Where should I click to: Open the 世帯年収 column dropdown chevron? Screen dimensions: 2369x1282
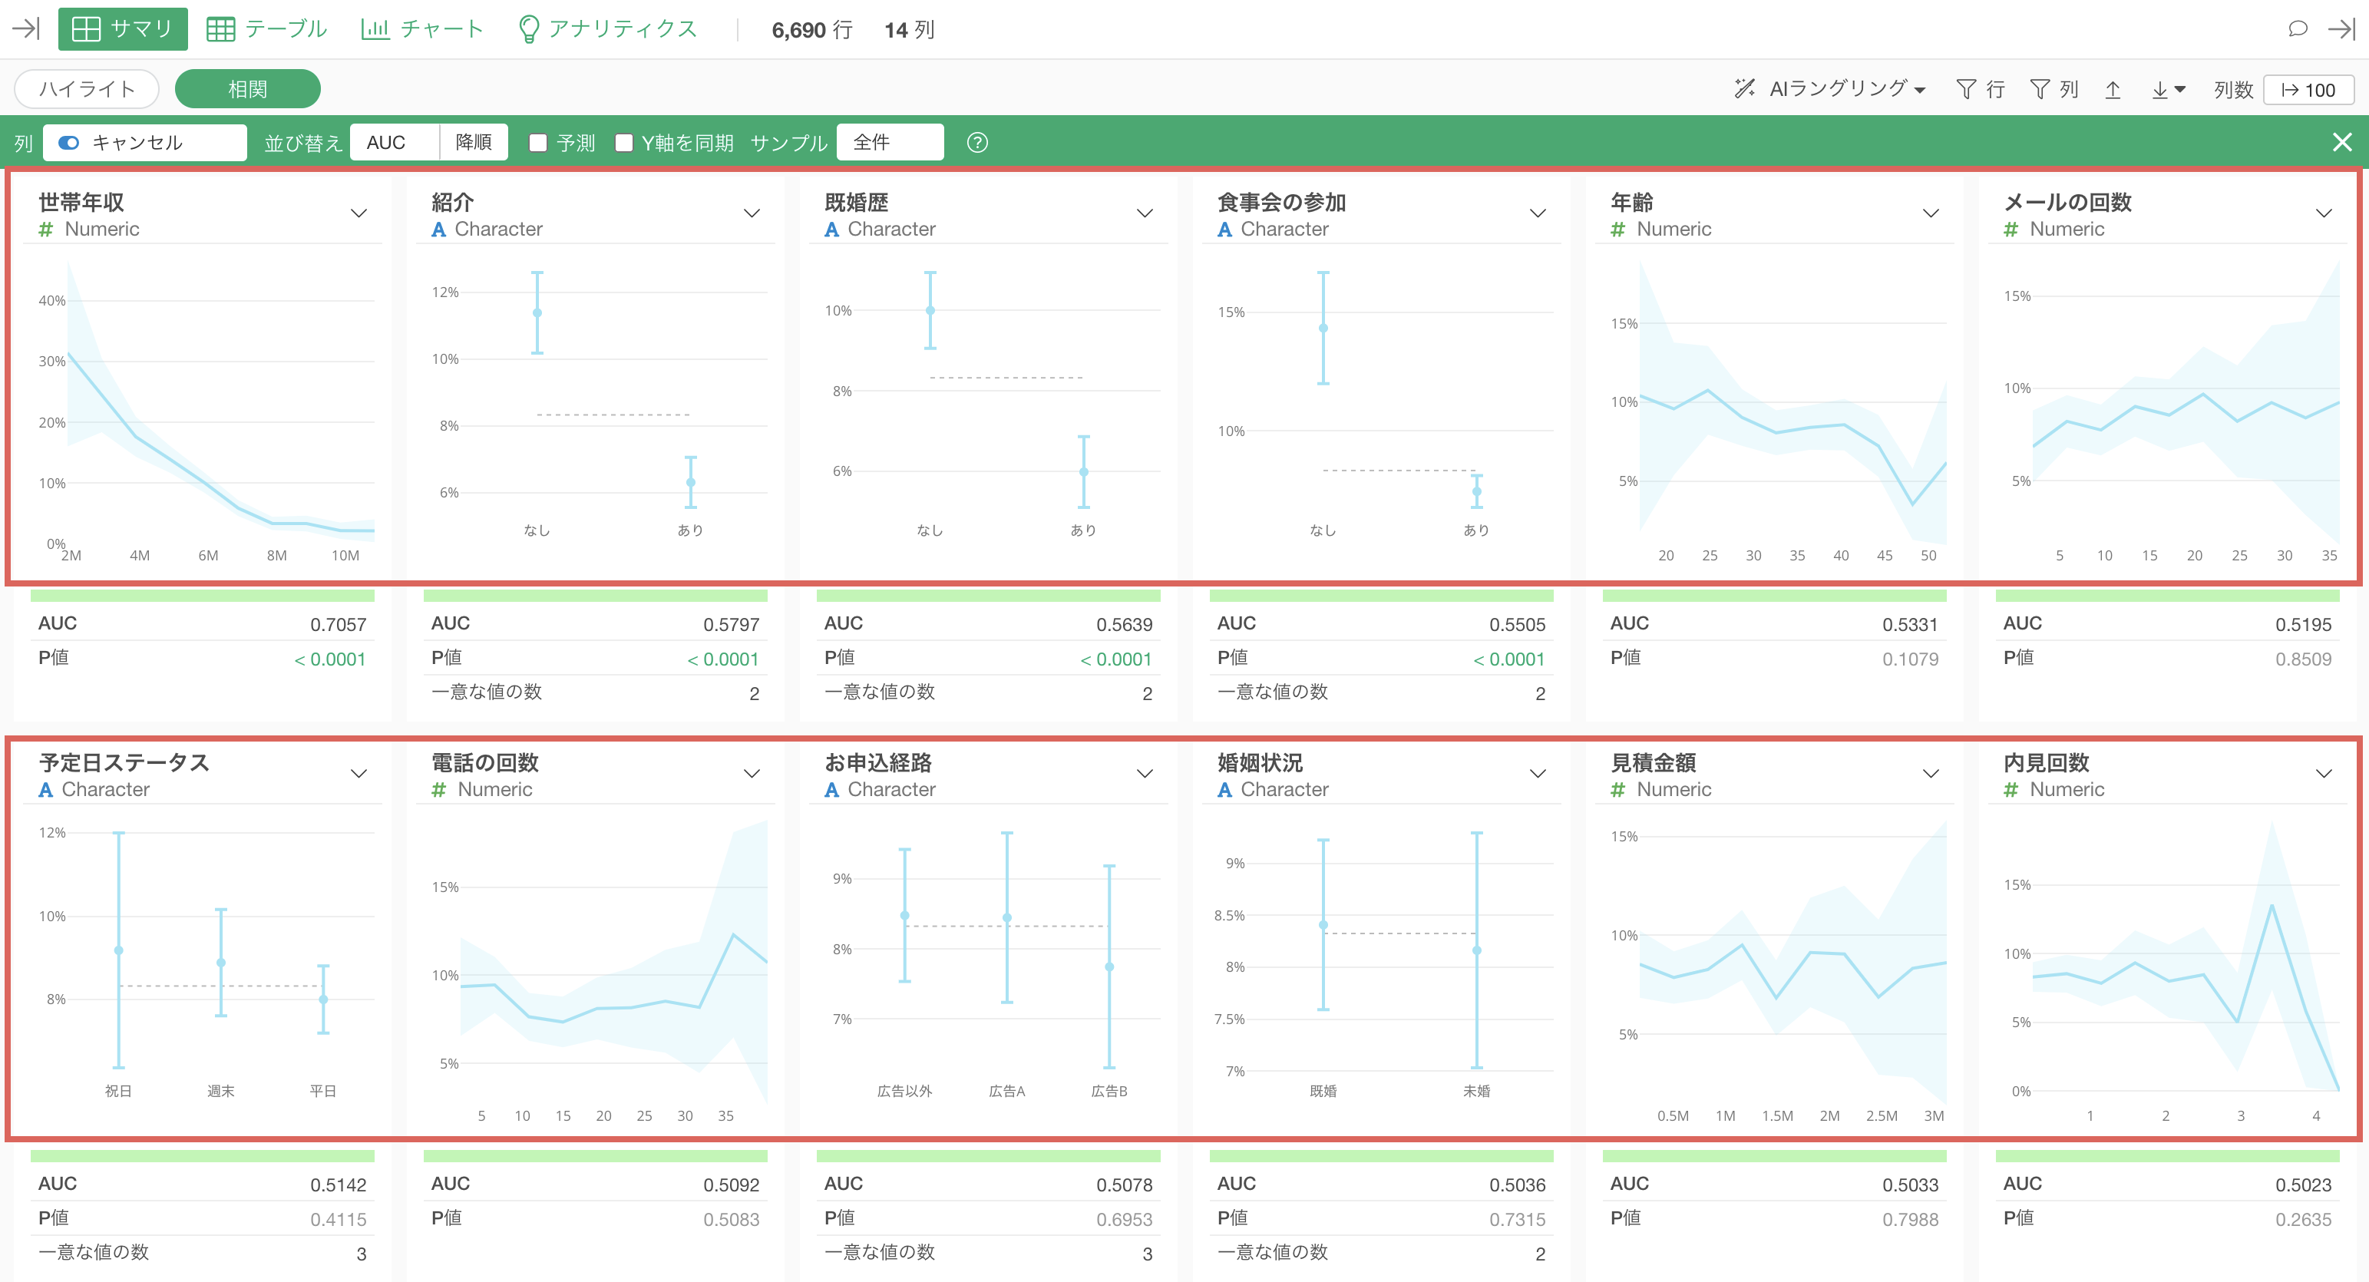coord(358,213)
